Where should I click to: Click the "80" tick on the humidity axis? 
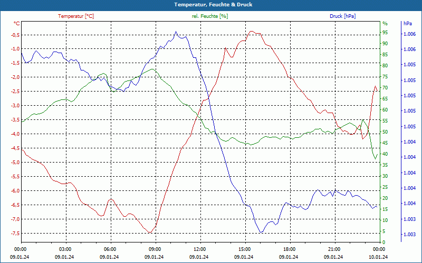(385, 65)
